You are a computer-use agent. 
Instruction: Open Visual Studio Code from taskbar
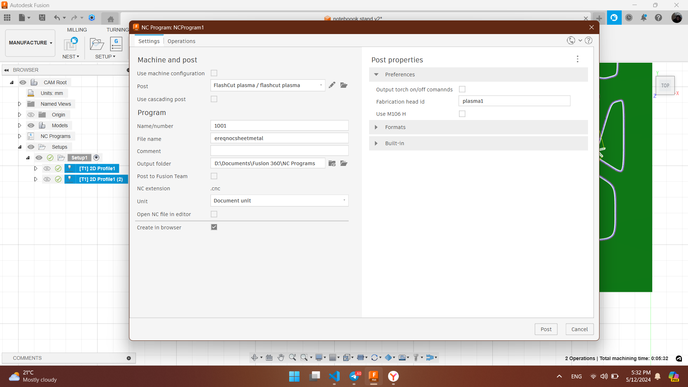334,376
